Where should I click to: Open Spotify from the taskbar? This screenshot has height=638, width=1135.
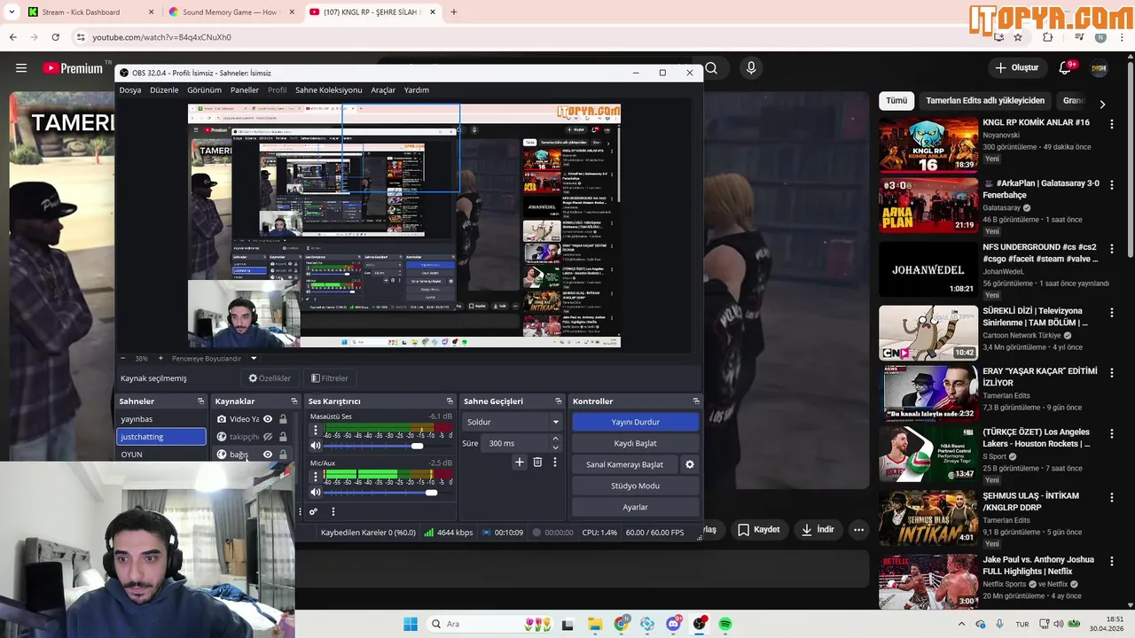pyautogui.click(x=725, y=624)
